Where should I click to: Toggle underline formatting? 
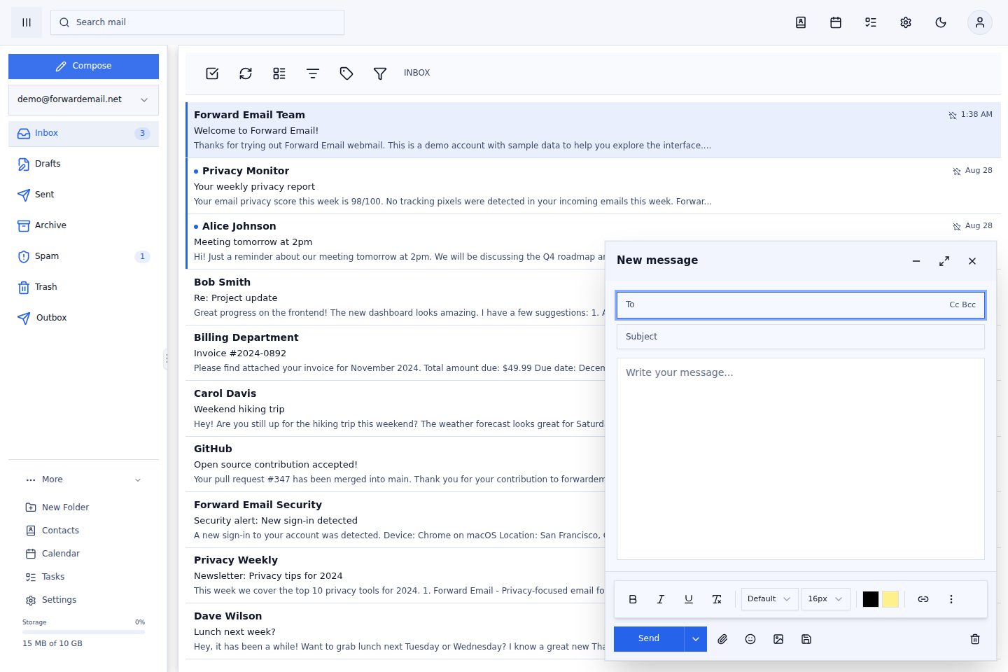click(689, 599)
